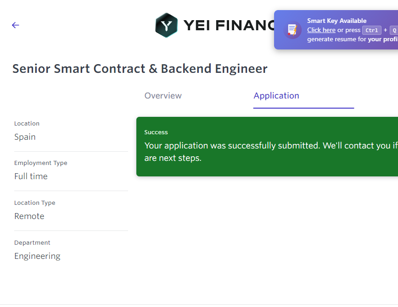Click the Full time employment value
This screenshot has height=307, width=398.
tap(31, 176)
